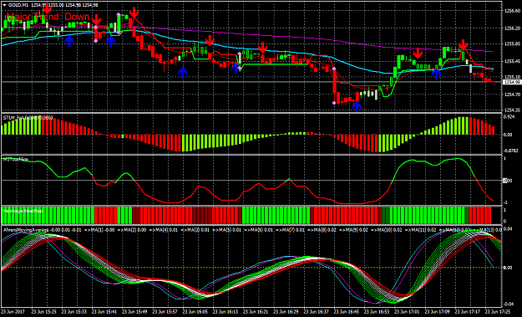
Task: Click the 1255.45 price scale label
Action: tap(512, 61)
